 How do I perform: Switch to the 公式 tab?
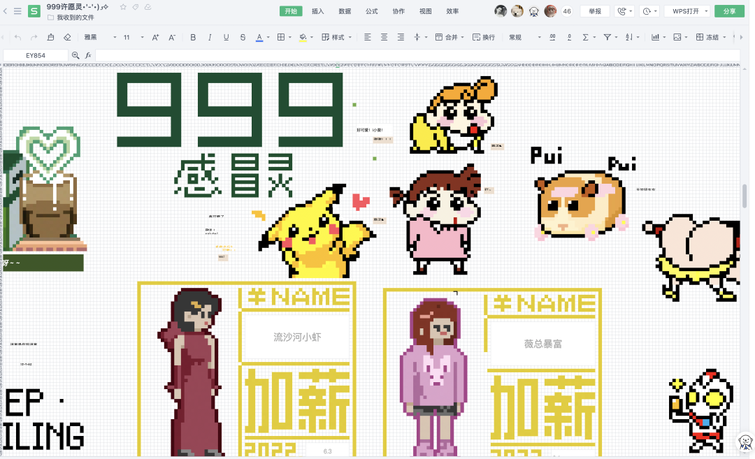coord(372,11)
